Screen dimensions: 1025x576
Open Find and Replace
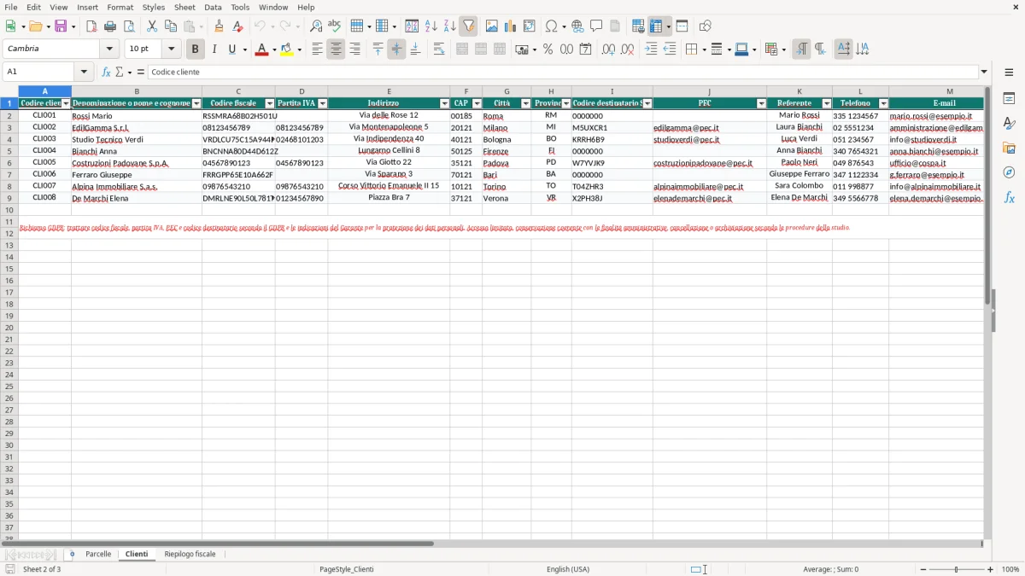[x=316, y=26]
